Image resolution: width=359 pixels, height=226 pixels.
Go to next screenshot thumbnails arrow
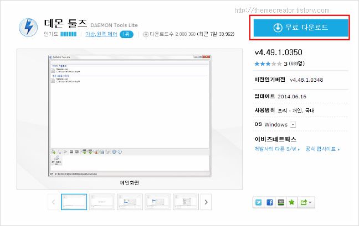point(206,202)
